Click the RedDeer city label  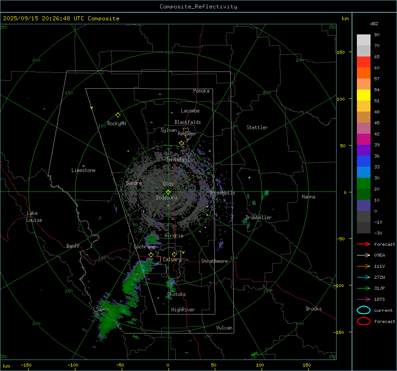[x=187, y=134]
